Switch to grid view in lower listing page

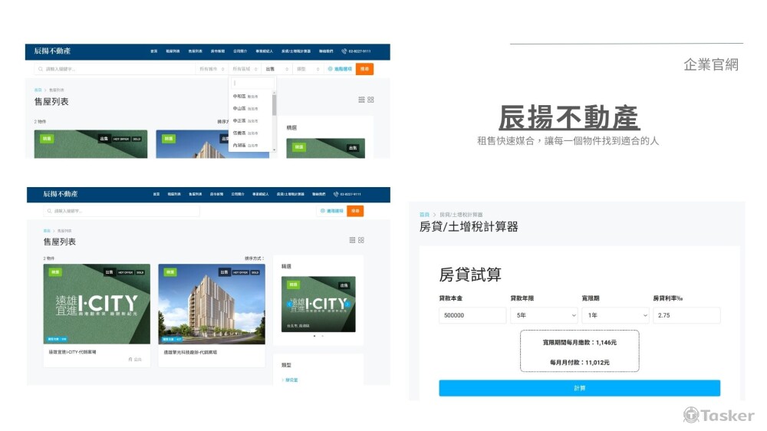361,240
